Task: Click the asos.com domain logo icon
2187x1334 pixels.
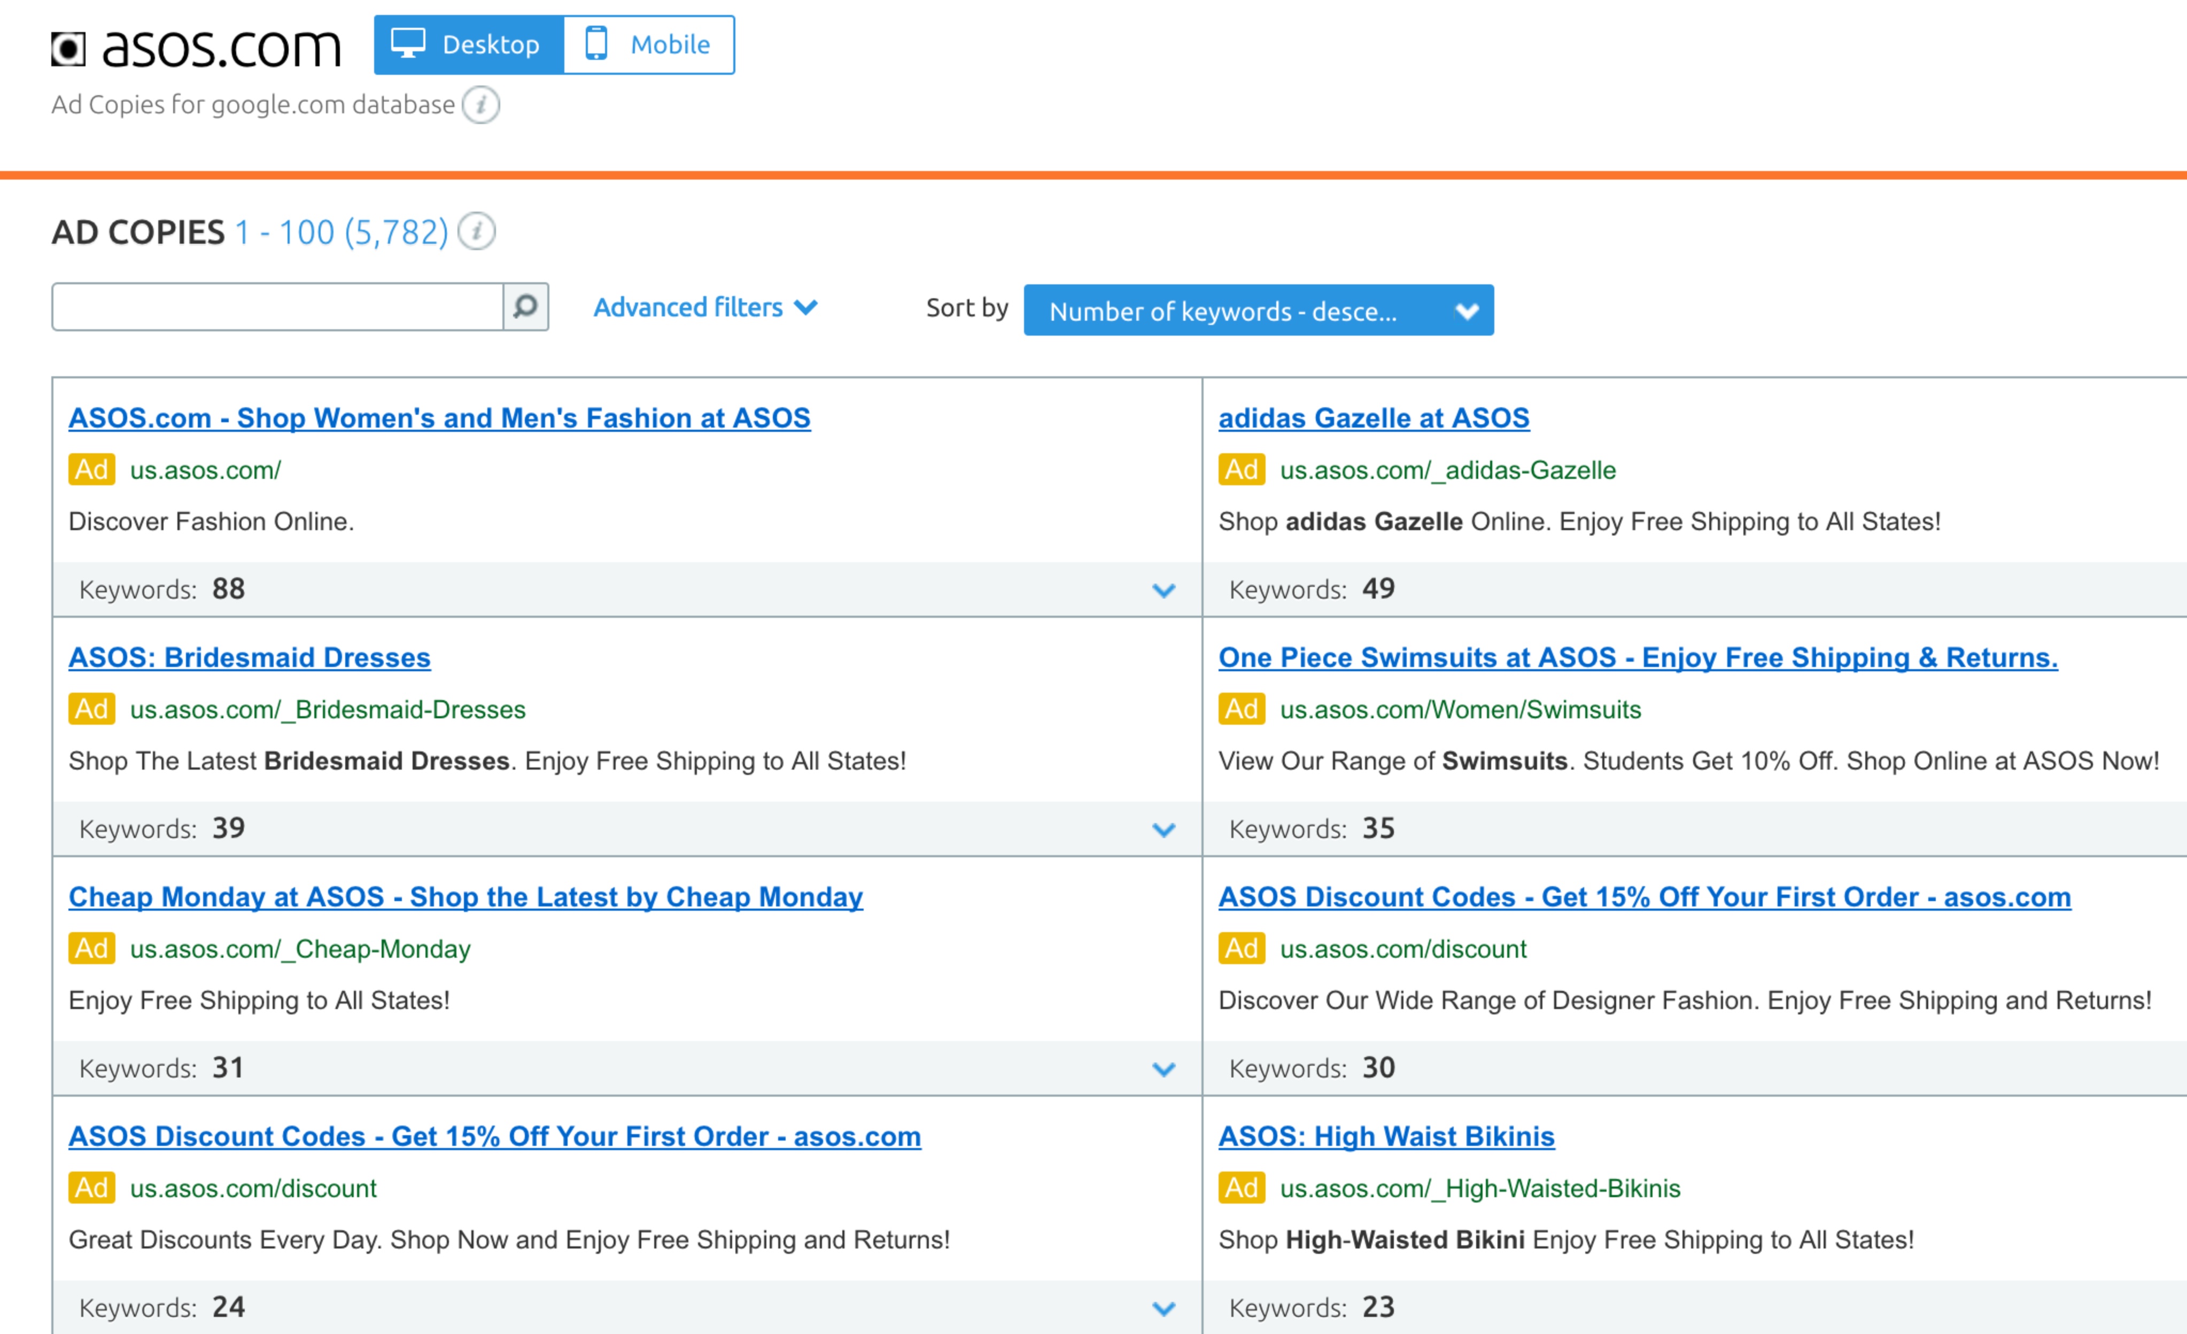Action: [x=68, y=49]
